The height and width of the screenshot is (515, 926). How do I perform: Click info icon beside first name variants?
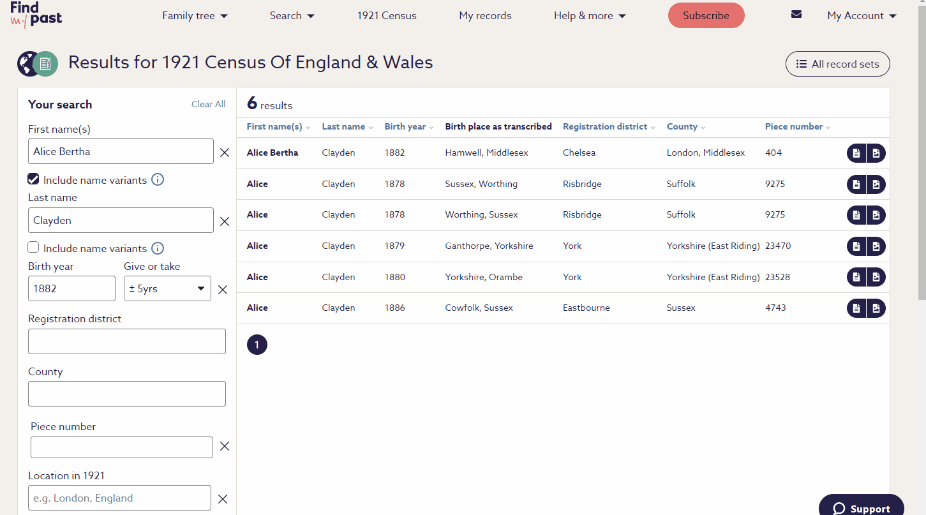[x=158, y=180]
